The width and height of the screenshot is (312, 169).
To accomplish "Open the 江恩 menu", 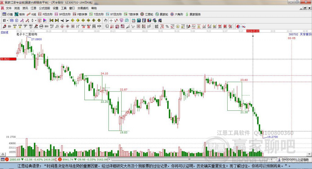I will (34, 8).
